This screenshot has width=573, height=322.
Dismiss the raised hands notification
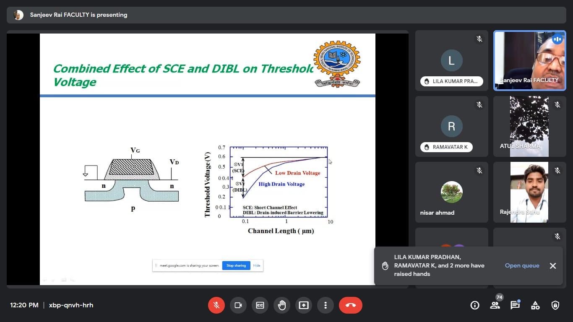[553, 266]
